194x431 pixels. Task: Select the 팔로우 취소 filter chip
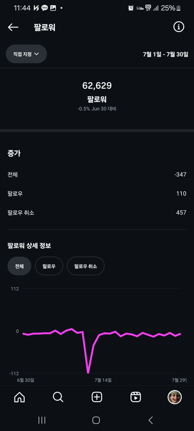click(86, 266)
